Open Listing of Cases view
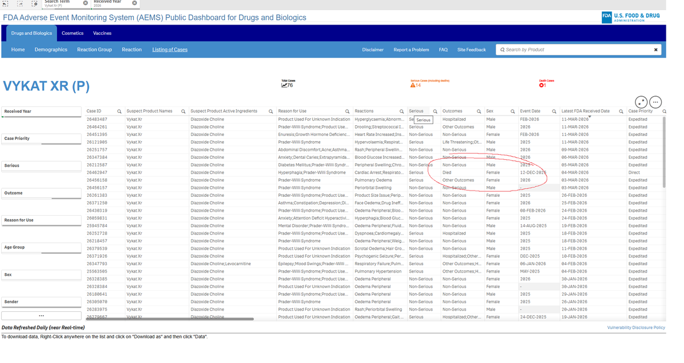Image resolution: width=684 pixels, height=363 pixels. (x=170, y=49)
